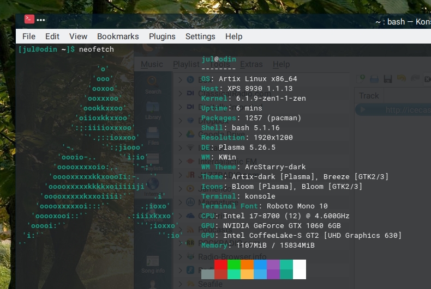The width and height of the screenshot is (431, 289).
Task: Open the Settings menu
Action: click(200, 36)
